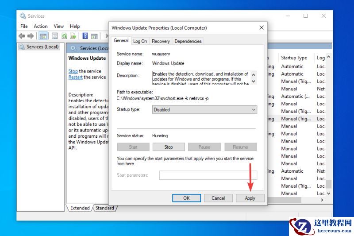
Task: Maximize the Services window
Action: click(305, 16)
